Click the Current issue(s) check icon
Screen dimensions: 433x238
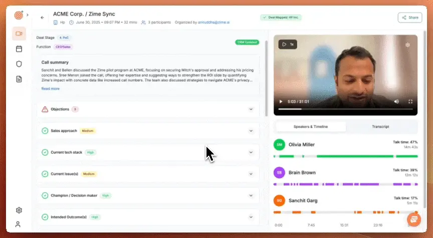[x=45, y=174]
